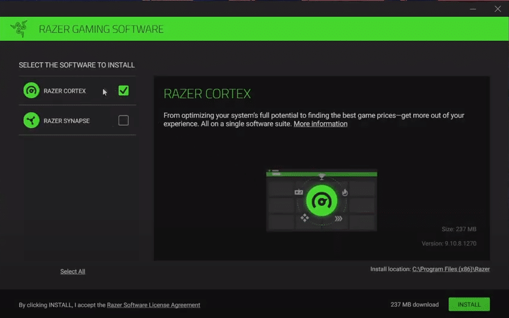This screenshot has height=318, width=509.
Task: Close the Razer installer window
Action: pos(498,9)
